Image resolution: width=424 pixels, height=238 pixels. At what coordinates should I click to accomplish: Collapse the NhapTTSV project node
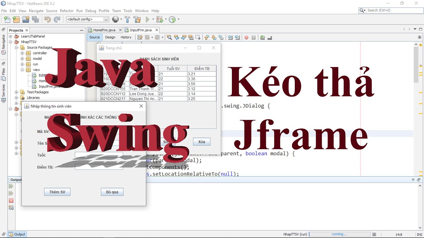point(11,42)
